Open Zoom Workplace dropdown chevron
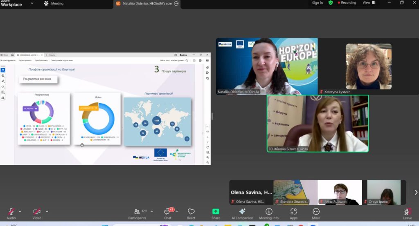419x226 pixels. 32,3
